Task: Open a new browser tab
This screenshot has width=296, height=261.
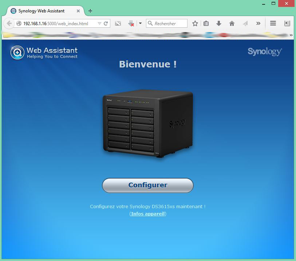Action: pos(90,11)
